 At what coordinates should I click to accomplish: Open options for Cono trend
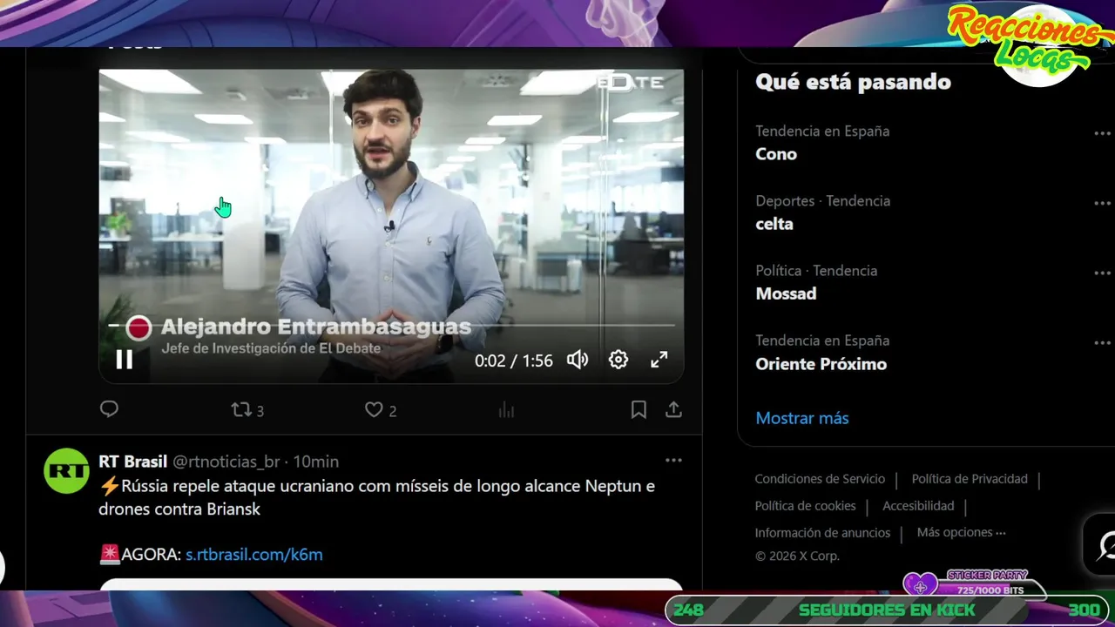coord(1103,133)
